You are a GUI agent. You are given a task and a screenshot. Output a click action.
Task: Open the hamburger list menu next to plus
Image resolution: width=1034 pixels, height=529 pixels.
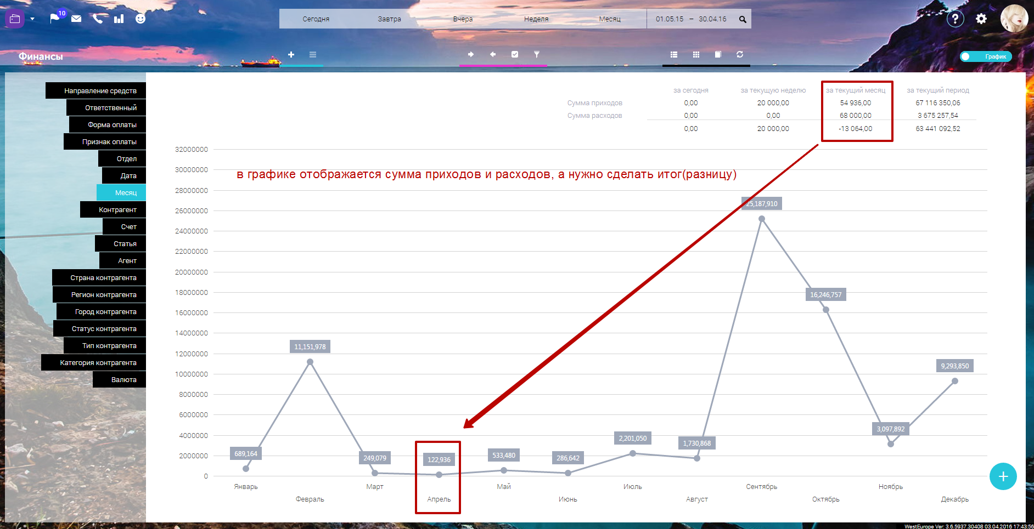313,54
